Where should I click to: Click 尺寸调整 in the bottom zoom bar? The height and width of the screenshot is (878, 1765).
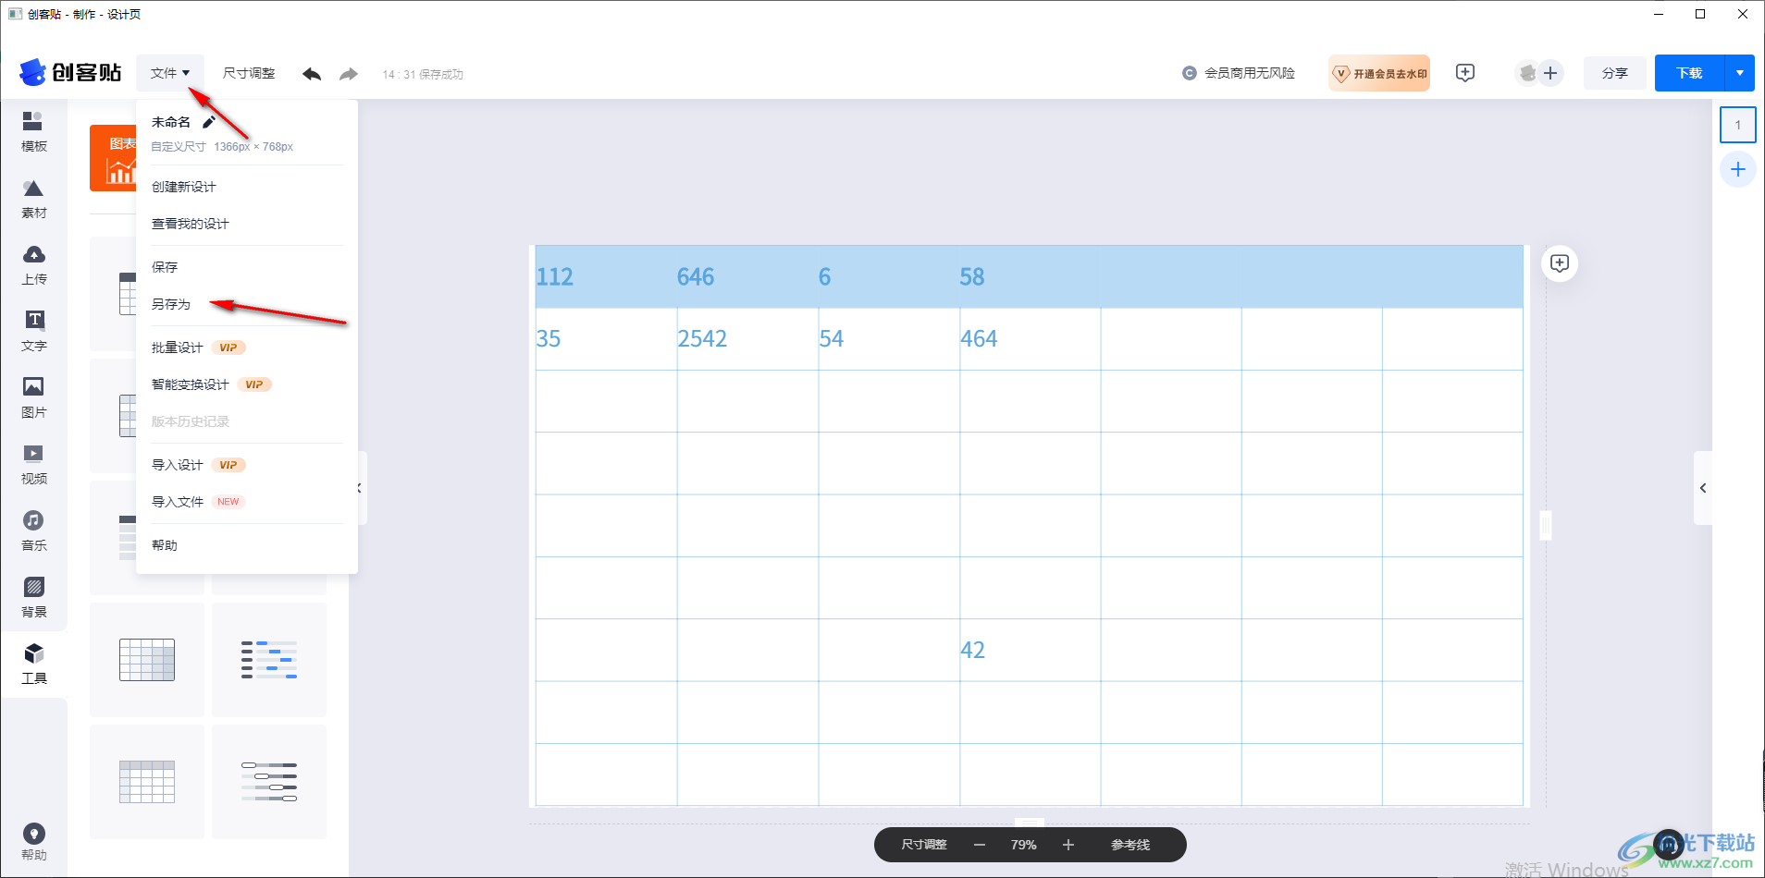[924, 845]
